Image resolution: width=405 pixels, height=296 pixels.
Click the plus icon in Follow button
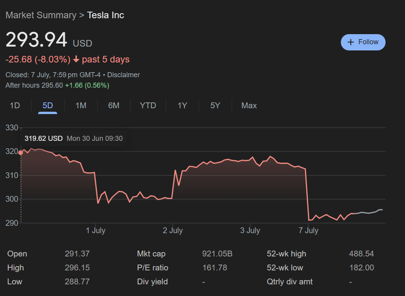pyautogui.click(x=351, y=42)
